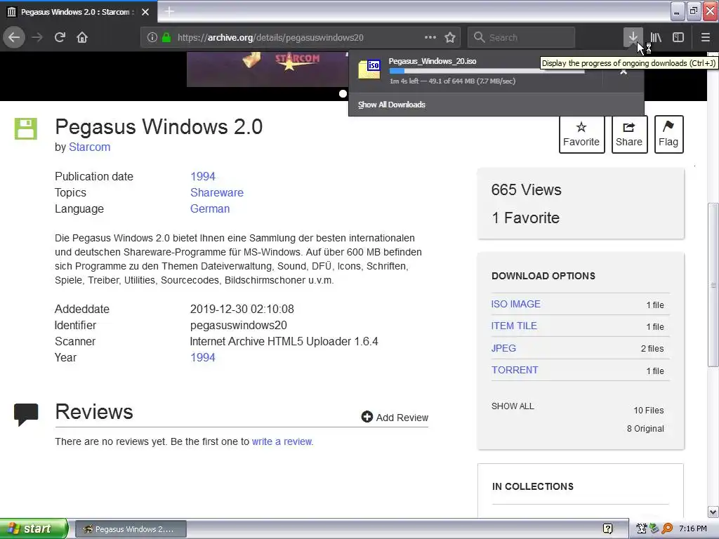
Task: Open the Shareware topic link
Action: [x=217, y=192]
